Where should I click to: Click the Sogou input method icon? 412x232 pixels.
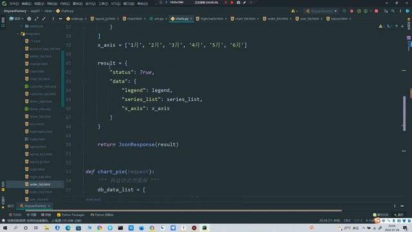click(x=377, y=220)
